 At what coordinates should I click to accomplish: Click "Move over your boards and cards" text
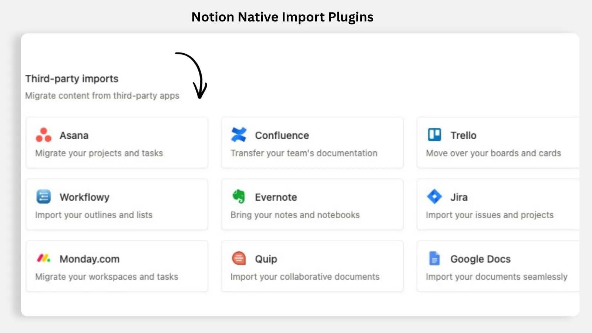(494, 153)
